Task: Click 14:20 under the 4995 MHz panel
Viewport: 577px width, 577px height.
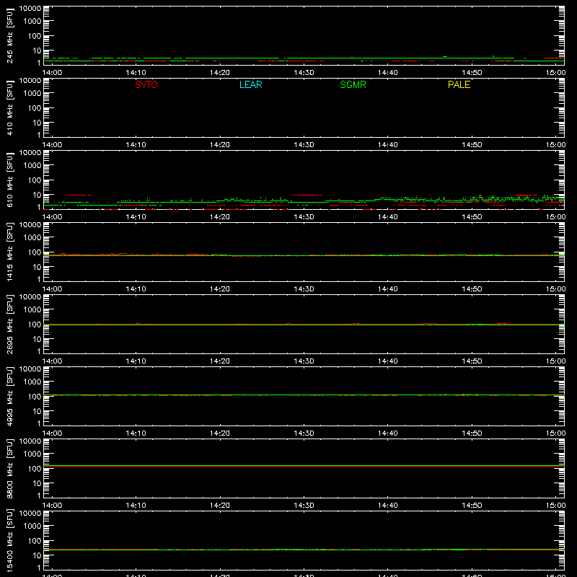Action: 220,433
